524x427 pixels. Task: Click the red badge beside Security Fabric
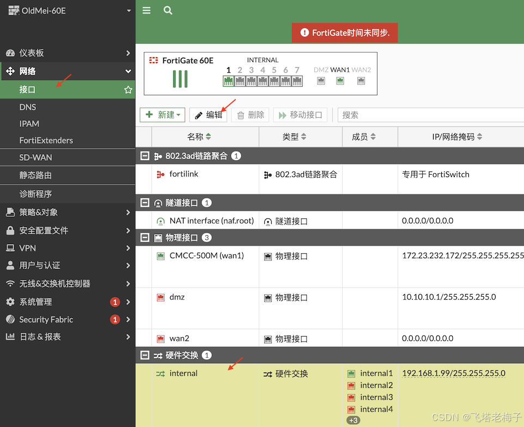(x=115, y=319)
